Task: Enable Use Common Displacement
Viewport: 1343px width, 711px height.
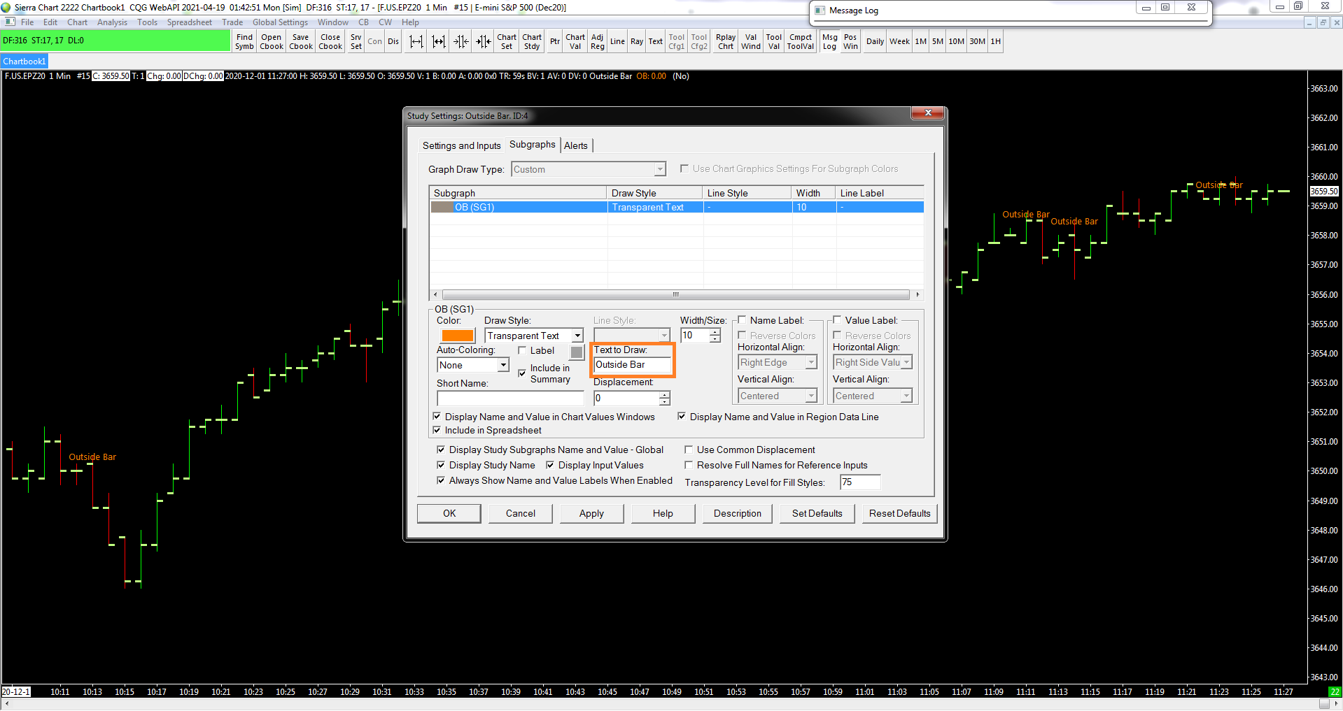Action: 689,450
